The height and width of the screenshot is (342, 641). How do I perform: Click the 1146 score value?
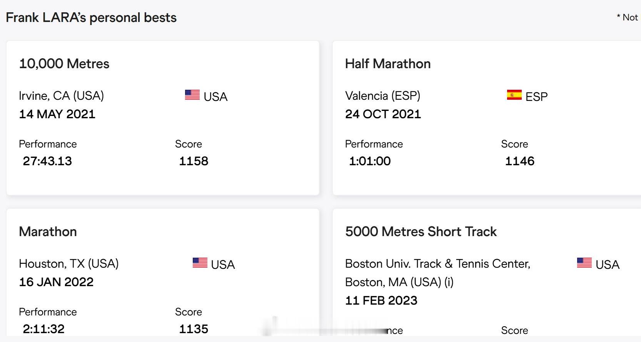click(520, 161)
